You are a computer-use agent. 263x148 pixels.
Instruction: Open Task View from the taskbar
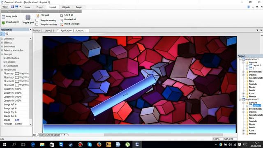(23, 144)
